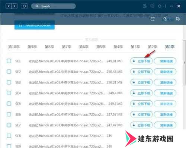
Task: Click the friends.s01e01 file name
Action: (x=66, y=61)
